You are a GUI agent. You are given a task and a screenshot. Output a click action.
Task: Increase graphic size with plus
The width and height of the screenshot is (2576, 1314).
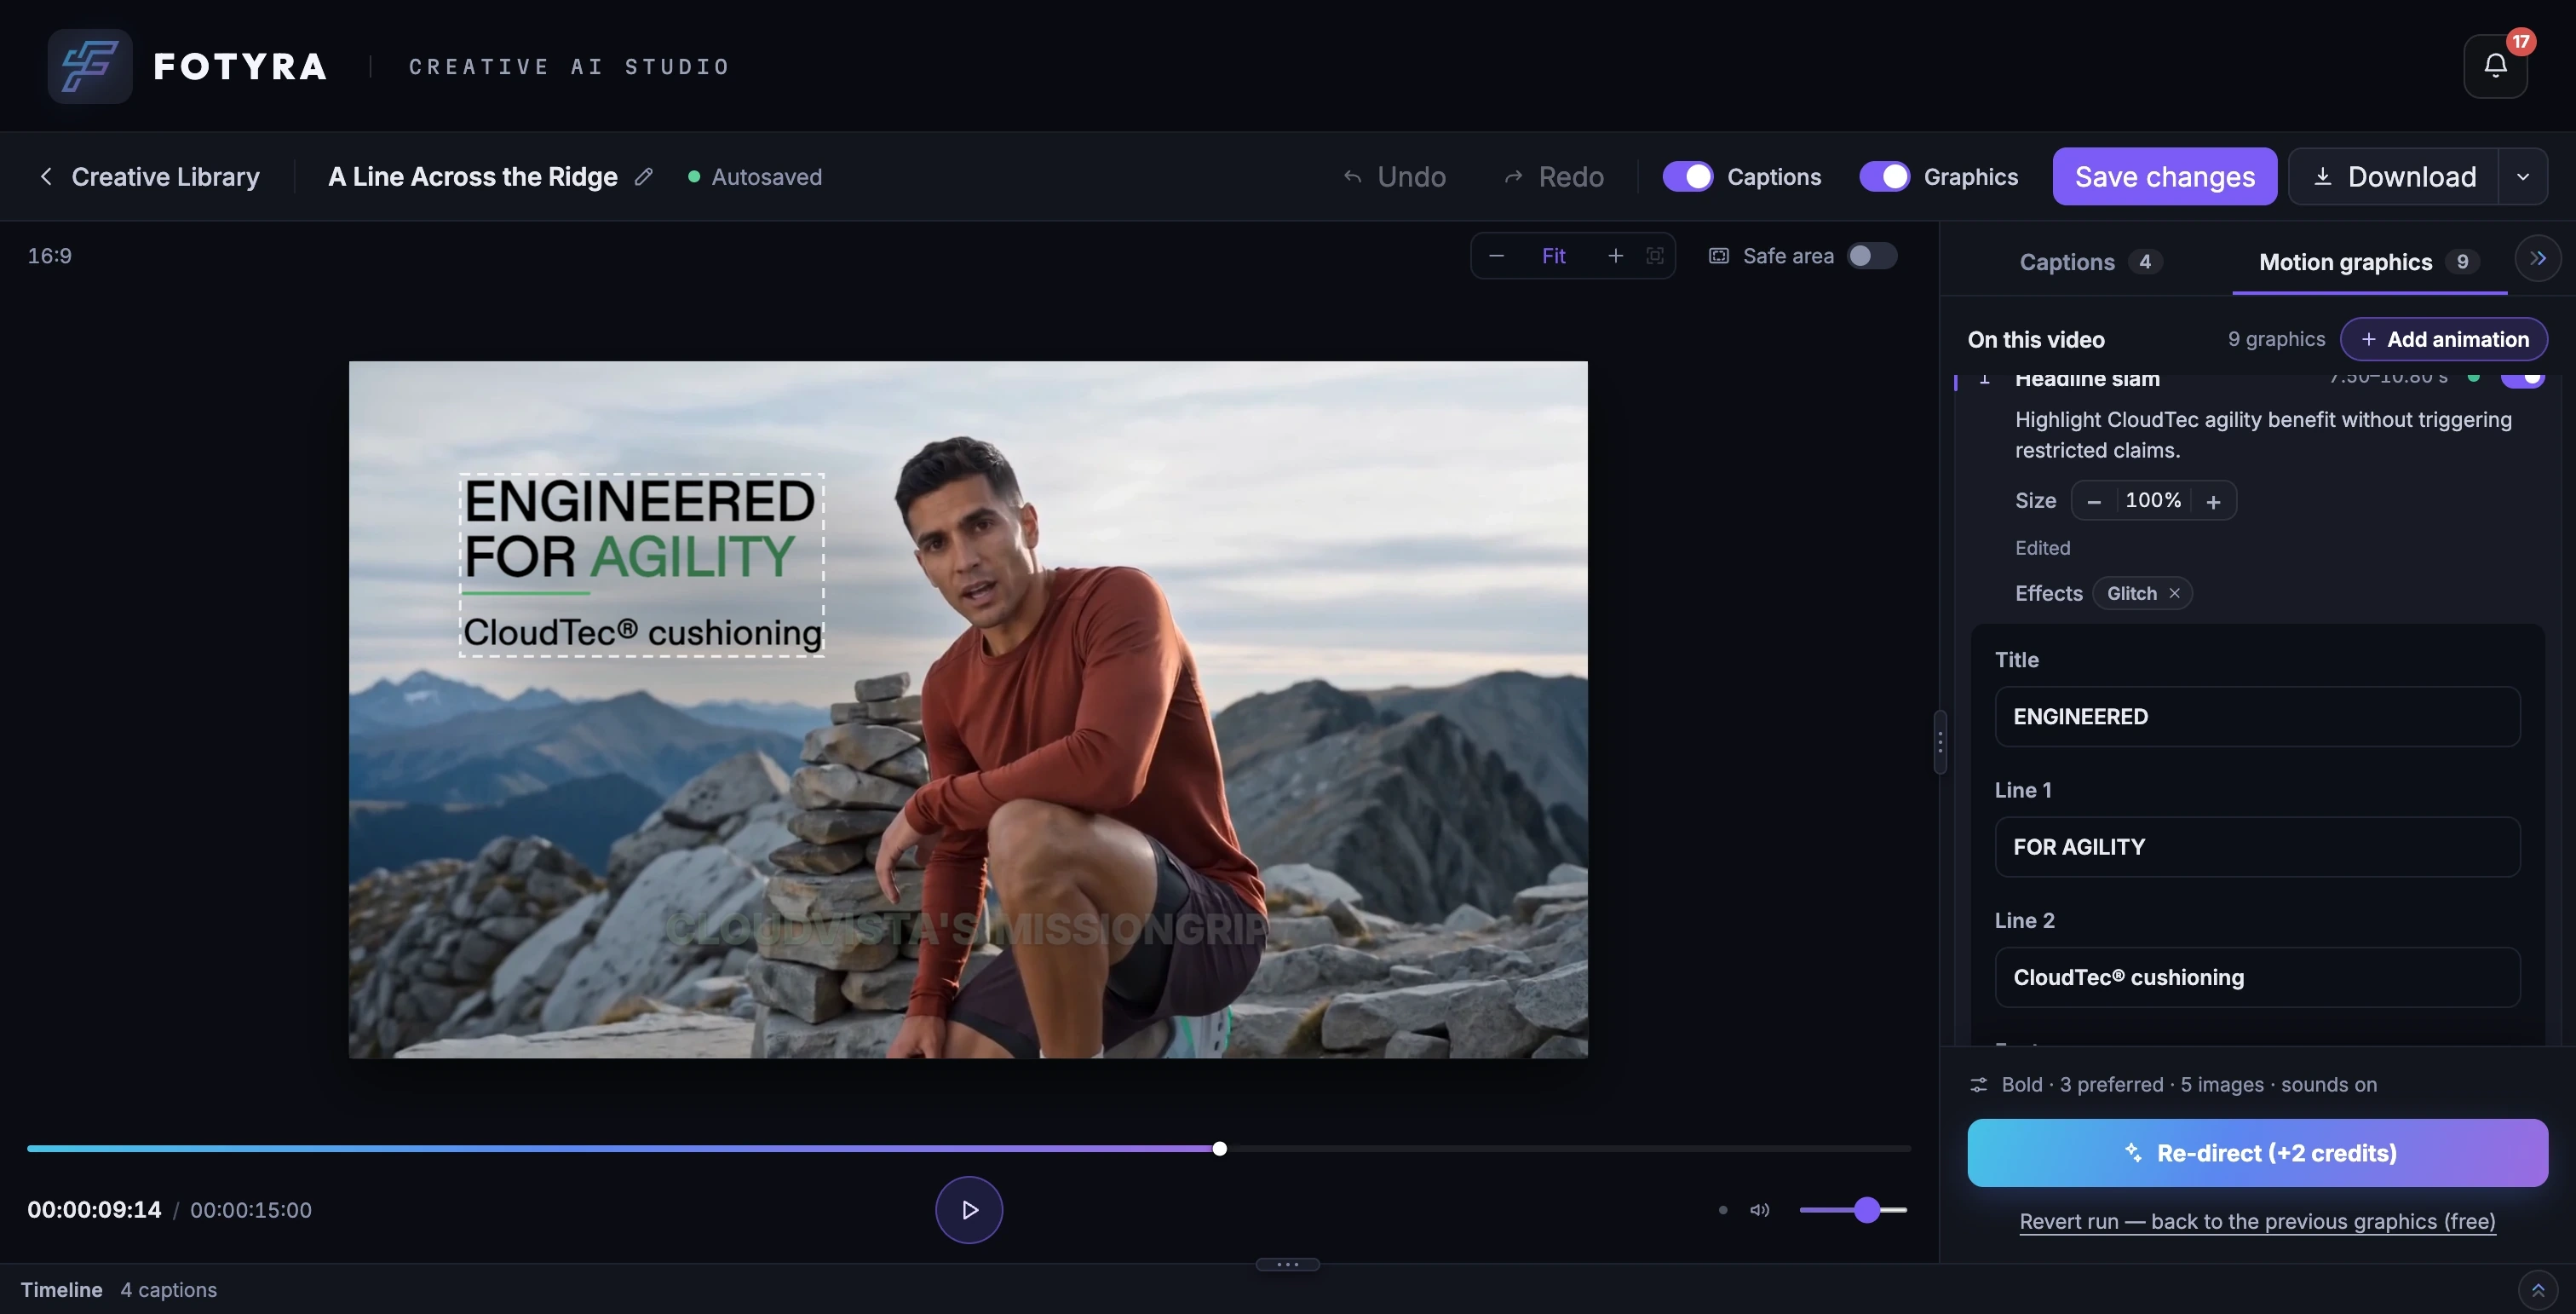(x=2213, y=501)
